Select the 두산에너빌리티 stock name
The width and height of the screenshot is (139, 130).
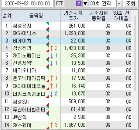(x=29, y=109)
